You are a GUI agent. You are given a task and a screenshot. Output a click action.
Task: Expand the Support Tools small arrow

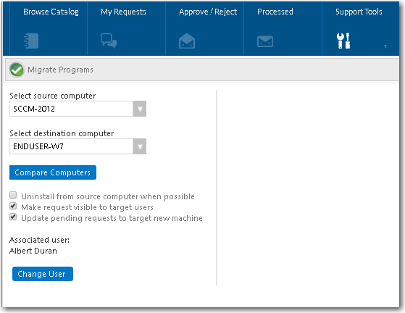pyautogui.click(x=385, y=46)
